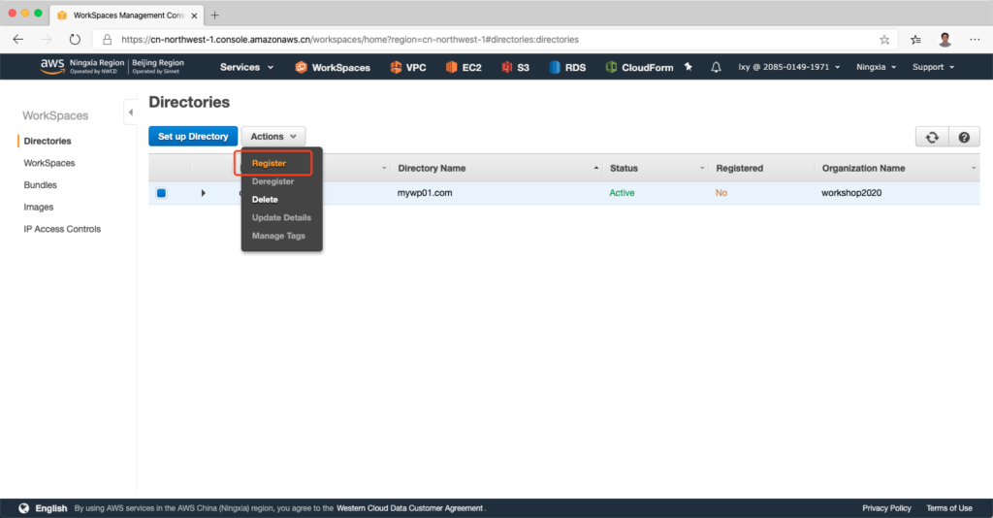Choose Register from the Actions menu

click(270, 163)
